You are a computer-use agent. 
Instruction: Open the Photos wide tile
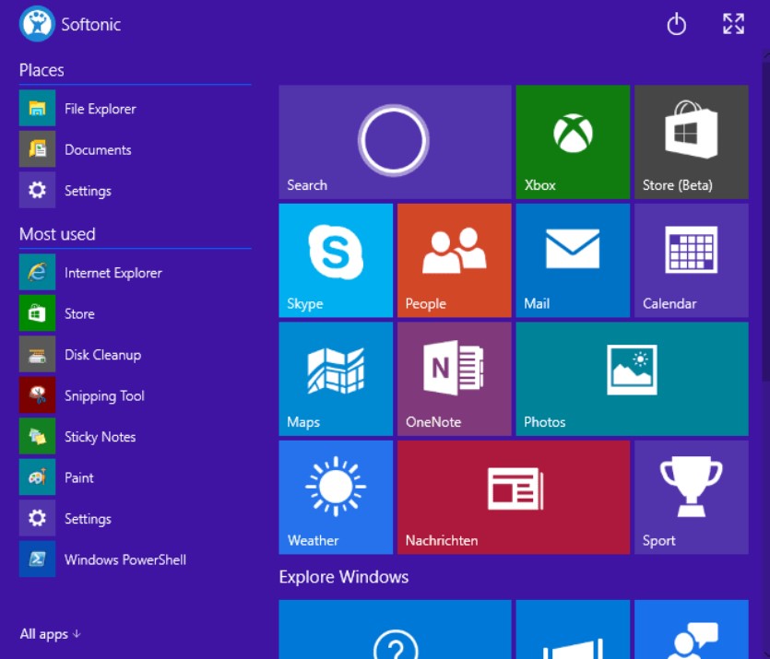click(632, 379)
